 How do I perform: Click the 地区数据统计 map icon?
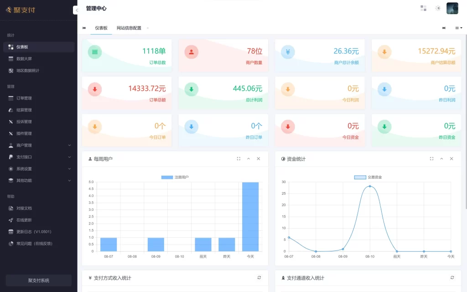point(10,70)
